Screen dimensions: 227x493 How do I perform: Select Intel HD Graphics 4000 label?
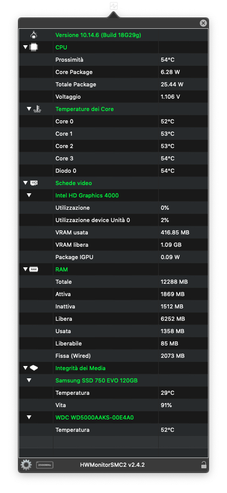click(87, 195)
